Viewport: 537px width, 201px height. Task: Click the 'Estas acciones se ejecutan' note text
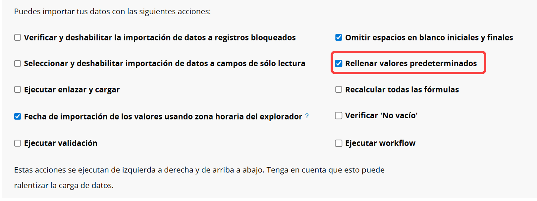coord(199,170)
